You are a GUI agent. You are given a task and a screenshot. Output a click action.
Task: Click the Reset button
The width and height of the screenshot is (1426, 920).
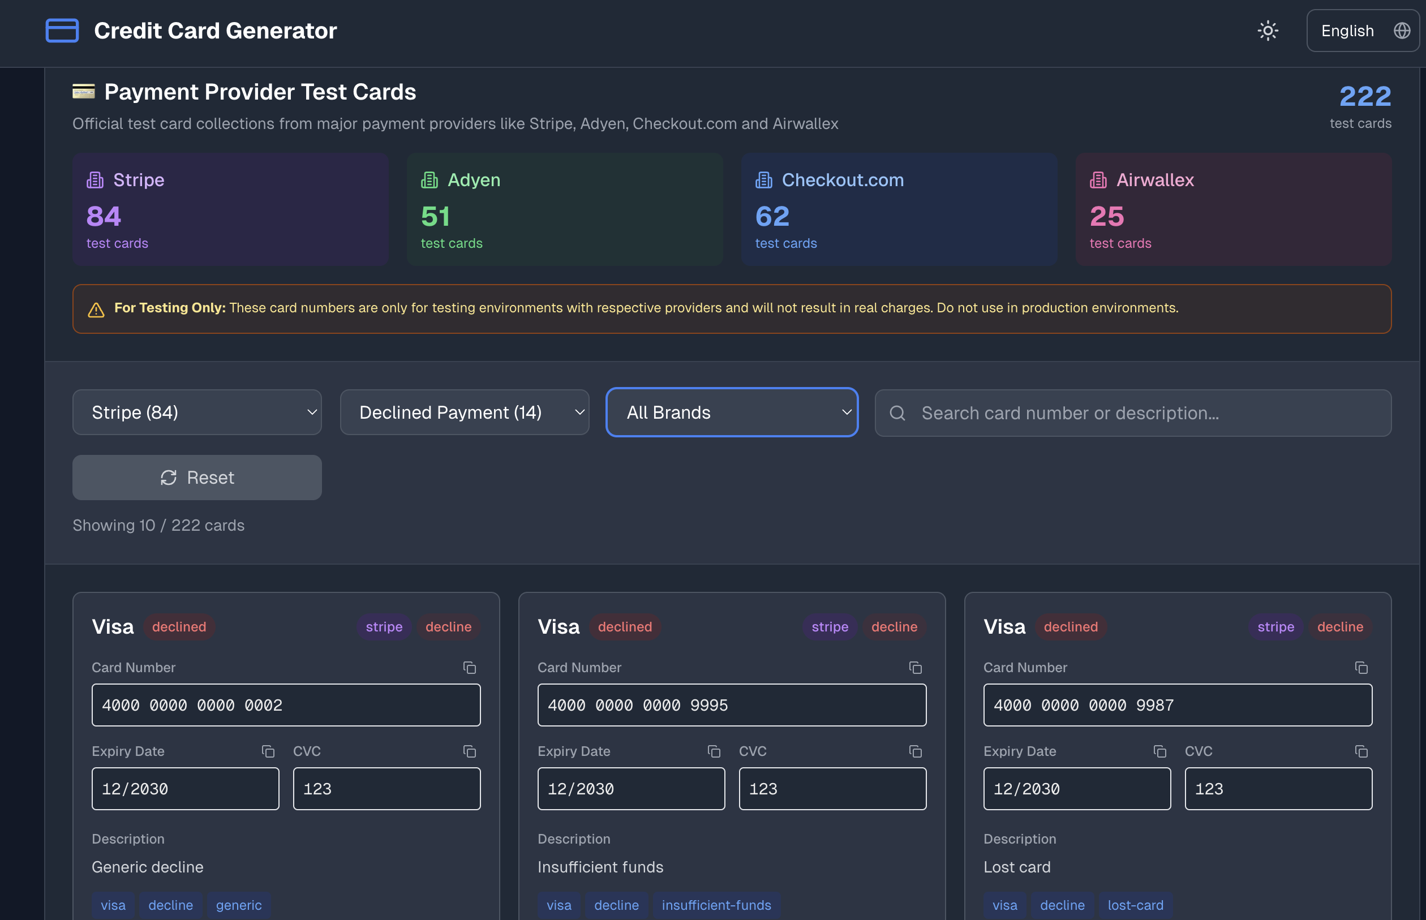pyautogui.click(x=197, y=478)
